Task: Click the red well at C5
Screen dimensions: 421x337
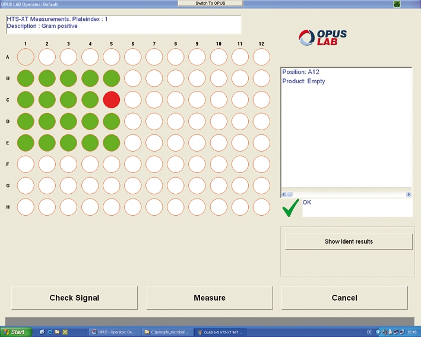Action: [112, 100]
